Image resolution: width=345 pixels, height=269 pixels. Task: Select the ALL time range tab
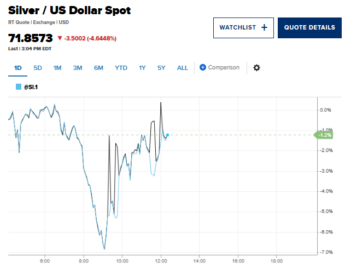[183, 68]
